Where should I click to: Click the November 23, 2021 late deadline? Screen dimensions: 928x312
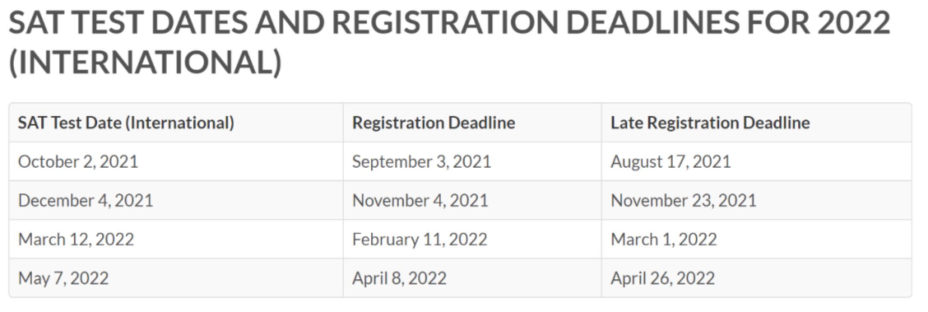[684, 201]
